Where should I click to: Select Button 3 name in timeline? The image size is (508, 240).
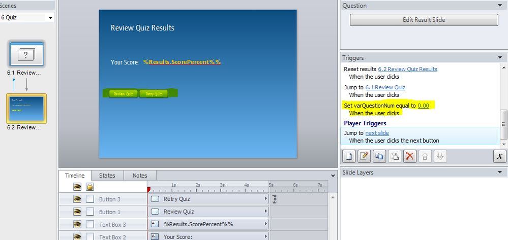pos(110,199)
